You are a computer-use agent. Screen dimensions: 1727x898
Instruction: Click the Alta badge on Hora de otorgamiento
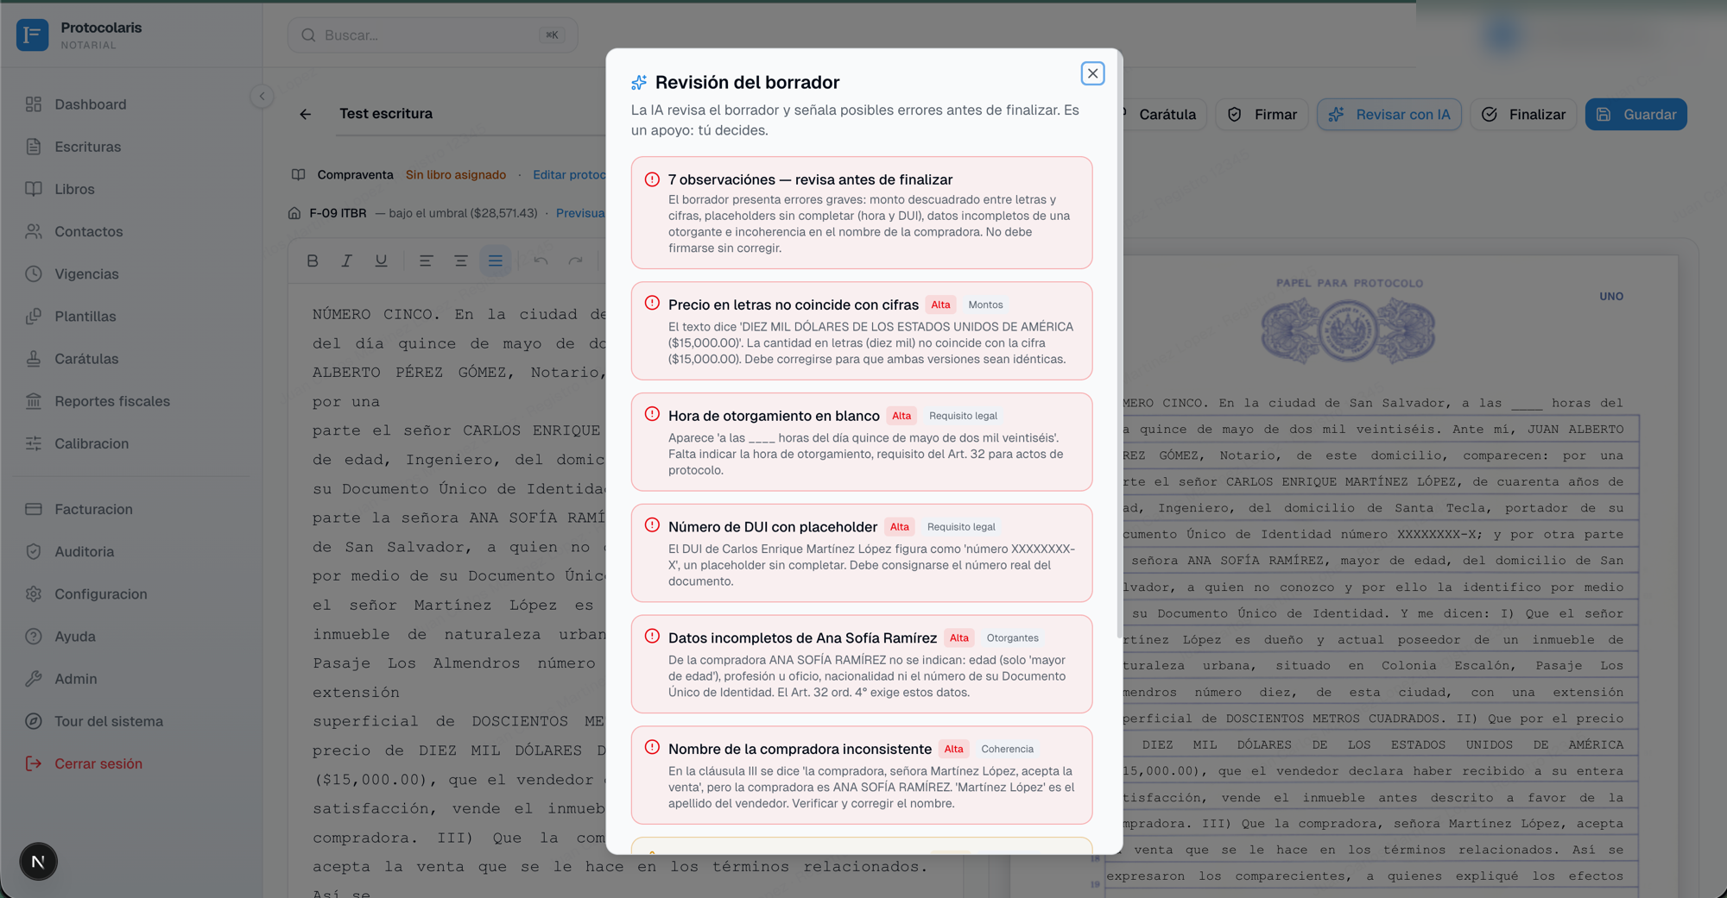901,416
